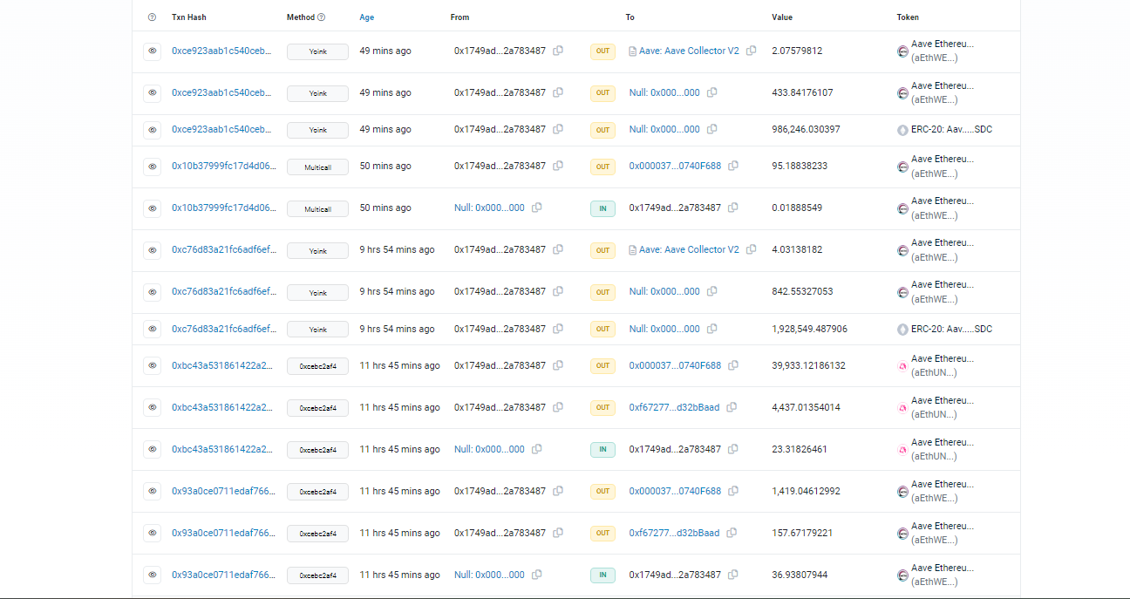Screen dimensions: 1130x599
Task: Show the eye preview for the 433.84176107 row
Action: [x=153, y=92]
